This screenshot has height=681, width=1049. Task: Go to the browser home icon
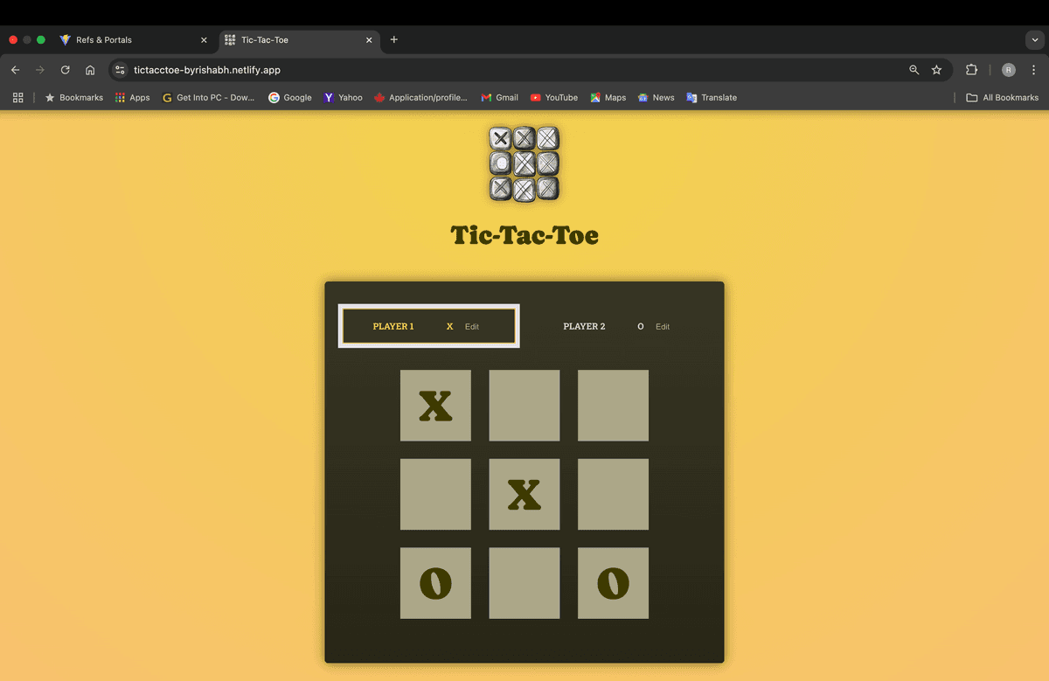click(x=90, y=70)
